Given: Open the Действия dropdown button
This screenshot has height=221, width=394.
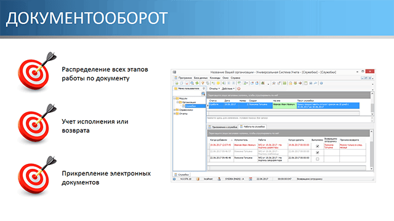Looking at the screenshot, I should pyautogui.click(x=228, y=88).
